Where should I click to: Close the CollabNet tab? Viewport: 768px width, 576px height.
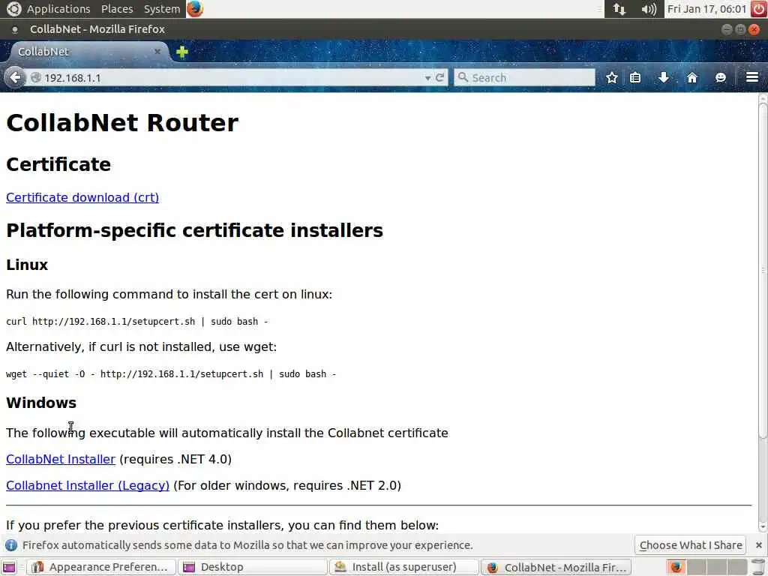[x=157, y=52]
